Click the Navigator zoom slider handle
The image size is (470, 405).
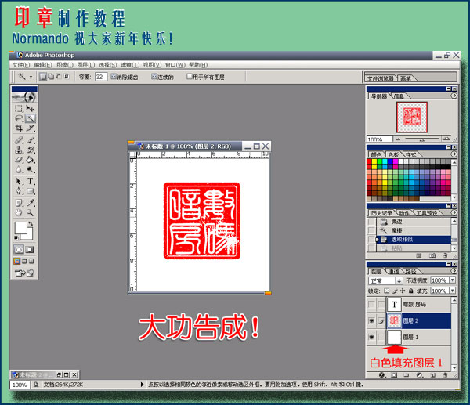(x=421, y=139)
